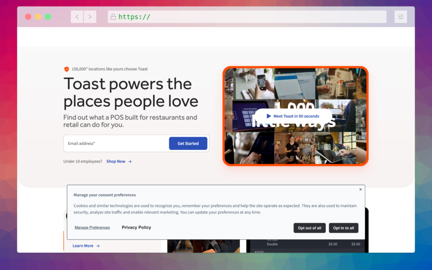This screenshot has width=432, height=270.
Task: Click the browser forward arrow button
Action: [x=90, y=17]
